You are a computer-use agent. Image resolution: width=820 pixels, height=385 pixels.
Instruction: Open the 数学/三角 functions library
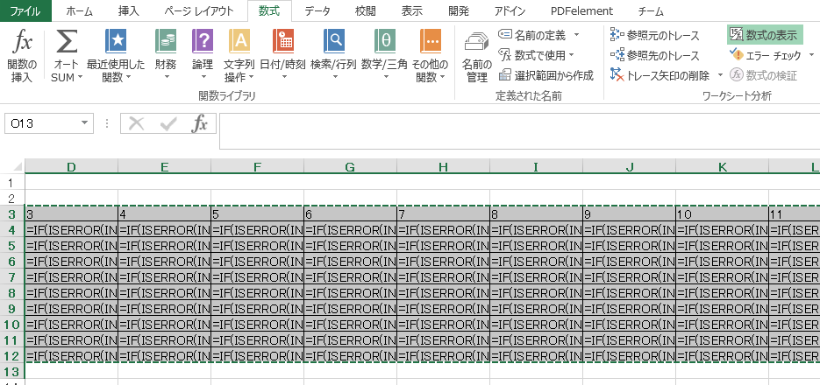point(384,56)
